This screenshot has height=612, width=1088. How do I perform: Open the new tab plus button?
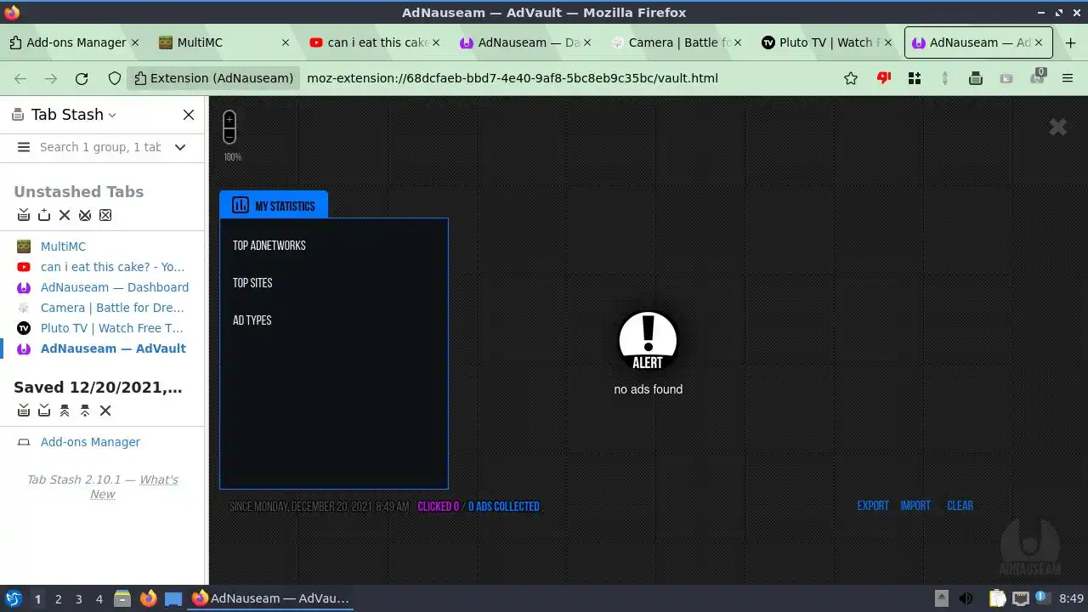[1070, 42]
